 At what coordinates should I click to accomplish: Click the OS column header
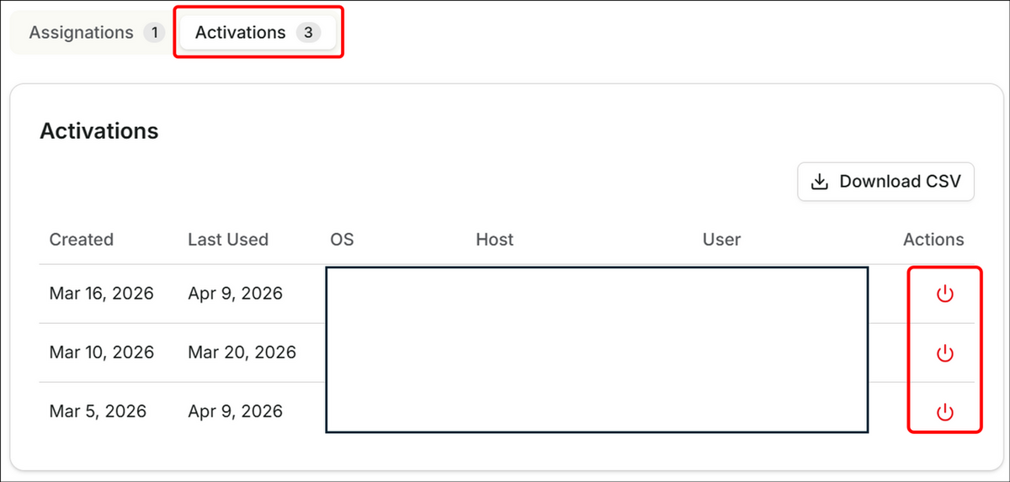click(x=342, y=240)
